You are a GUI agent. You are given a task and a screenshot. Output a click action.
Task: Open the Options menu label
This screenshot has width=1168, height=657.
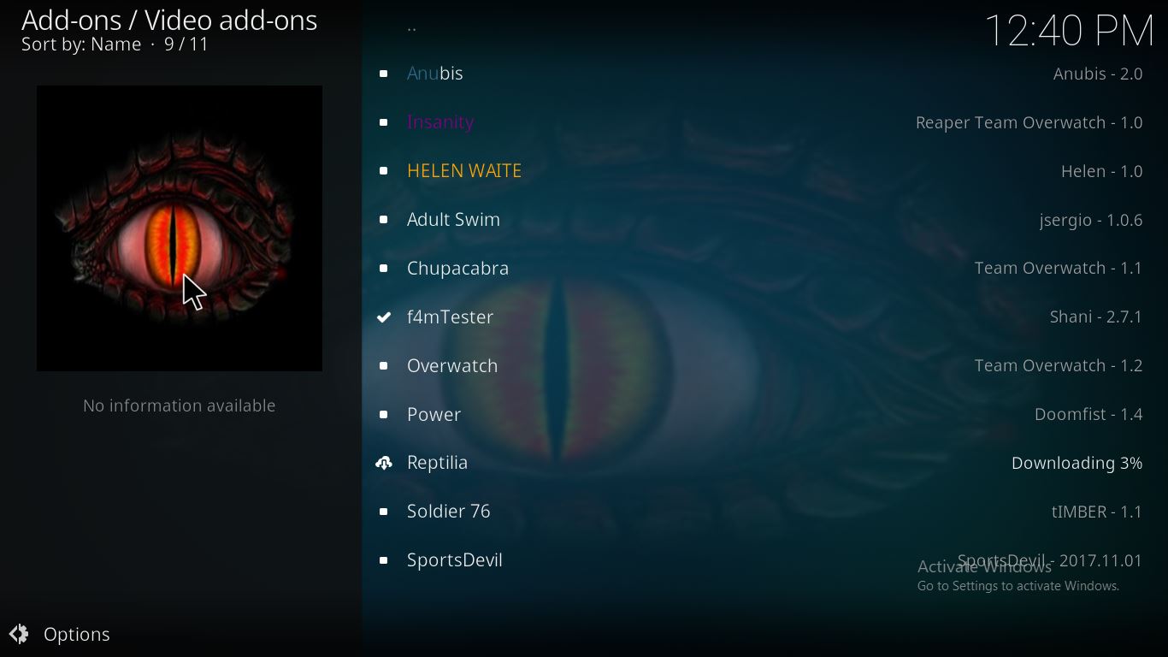(77, 634)
